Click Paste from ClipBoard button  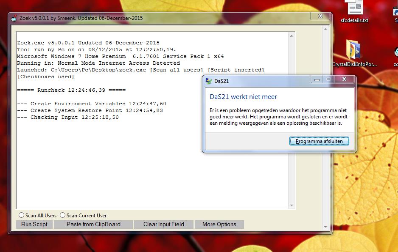pos(93,224)
